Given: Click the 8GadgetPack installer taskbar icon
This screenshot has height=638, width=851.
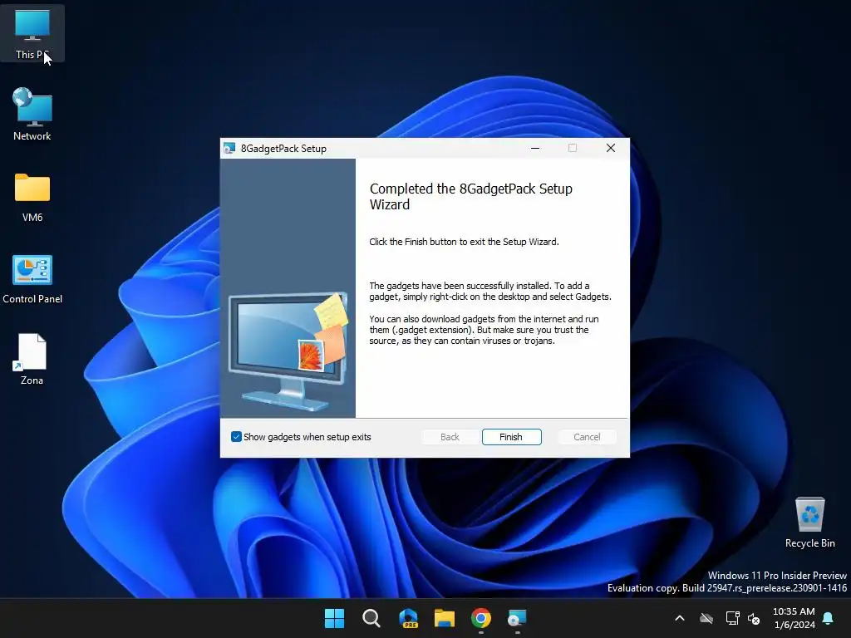Looking at the screenshot, I should point(517,618).
